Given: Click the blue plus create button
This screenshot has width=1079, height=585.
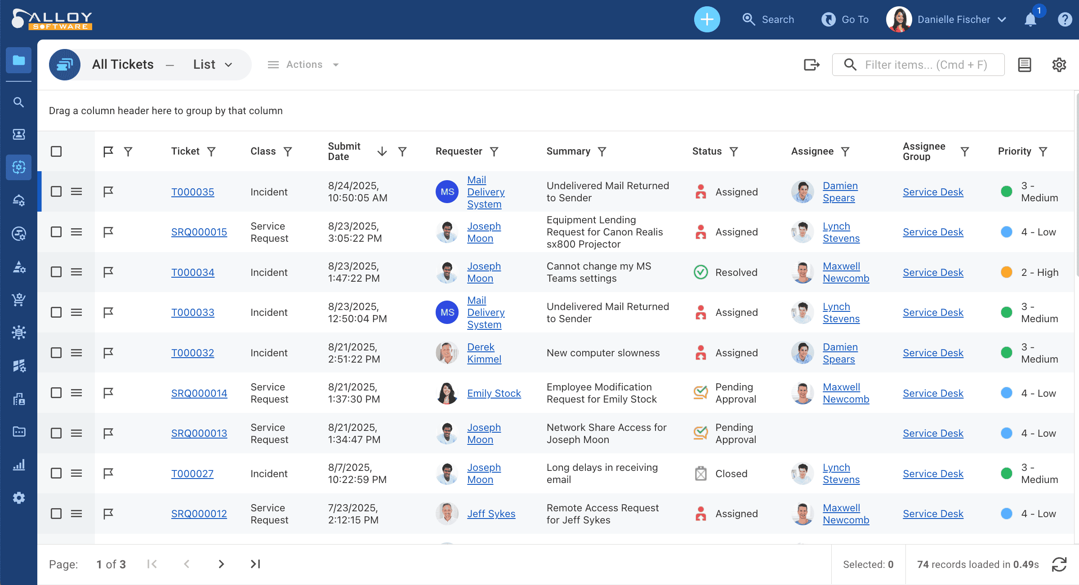Looking at the screenshot, I should pos(707,19).
